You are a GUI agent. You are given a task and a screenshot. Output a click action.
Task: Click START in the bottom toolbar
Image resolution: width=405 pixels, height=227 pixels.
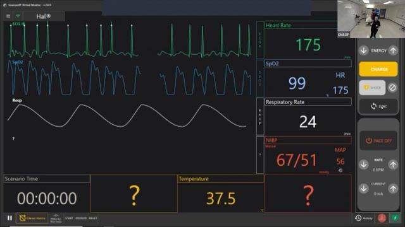(x=69, y=218)
